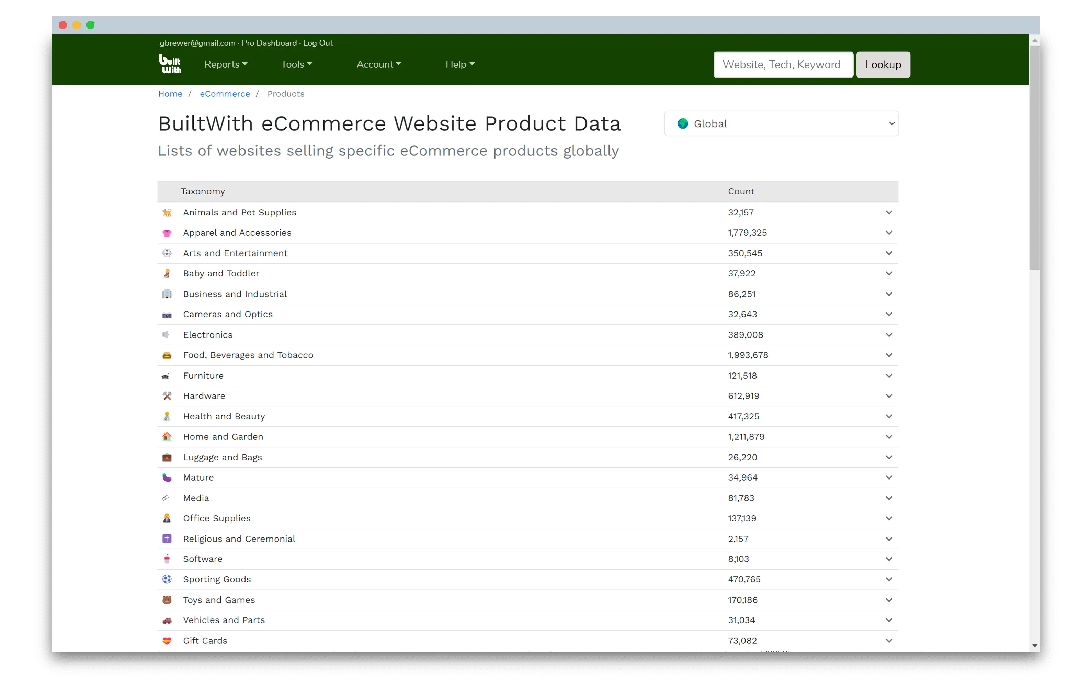The height and width of the screenshot is (686, 1092).
Task: Click the Office Supplies icon
Action: point(167,518)
